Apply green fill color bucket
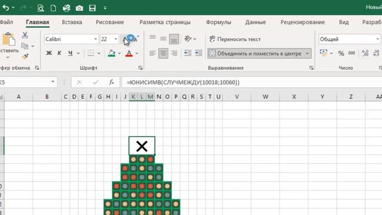Image resolution: width=382 pixels, height=215 pixels. point(112,53)
